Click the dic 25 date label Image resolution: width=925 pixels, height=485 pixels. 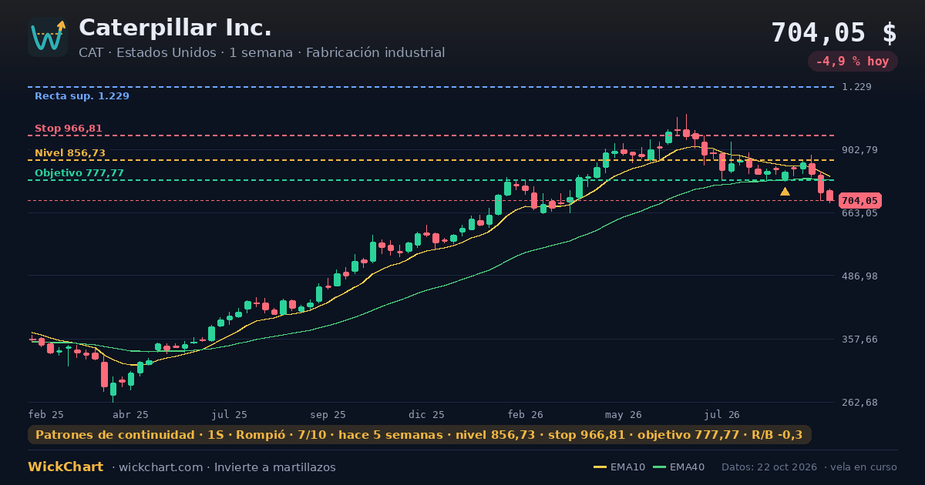click(x=427, y=414)
